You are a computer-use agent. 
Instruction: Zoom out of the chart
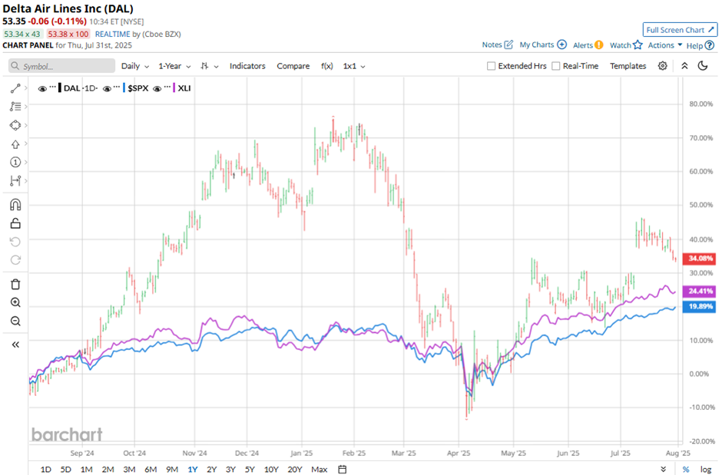(x=15, y=321)
